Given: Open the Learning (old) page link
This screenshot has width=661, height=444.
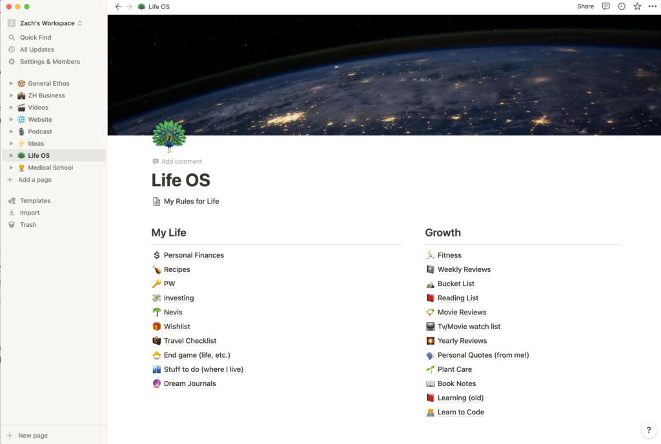Looking at the screenshot, I should (x=460, y=398).
